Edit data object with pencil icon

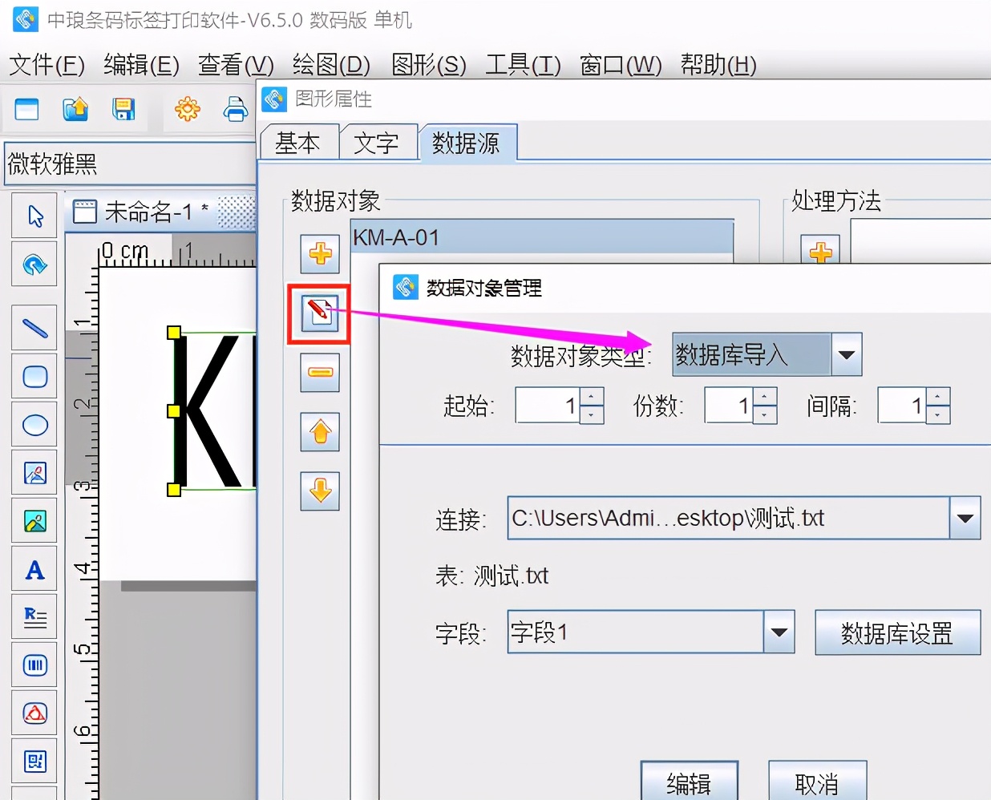pos(320,313)
